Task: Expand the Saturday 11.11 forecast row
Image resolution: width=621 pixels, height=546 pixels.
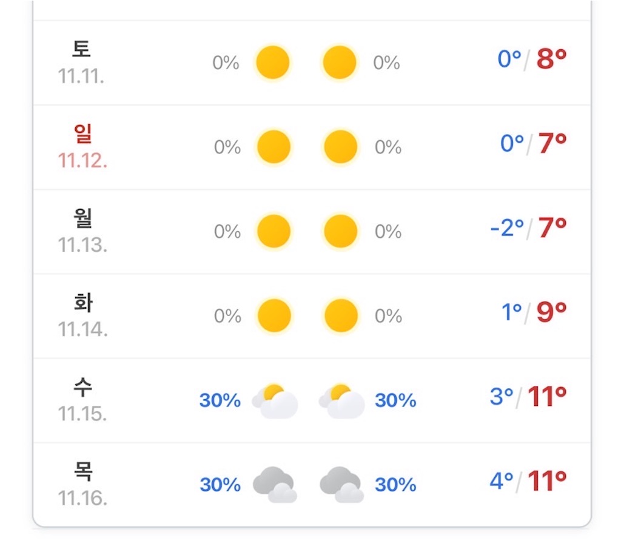Action: point(310,62)
